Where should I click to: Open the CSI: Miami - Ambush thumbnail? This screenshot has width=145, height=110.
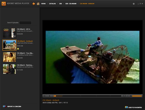click(9, 45)
